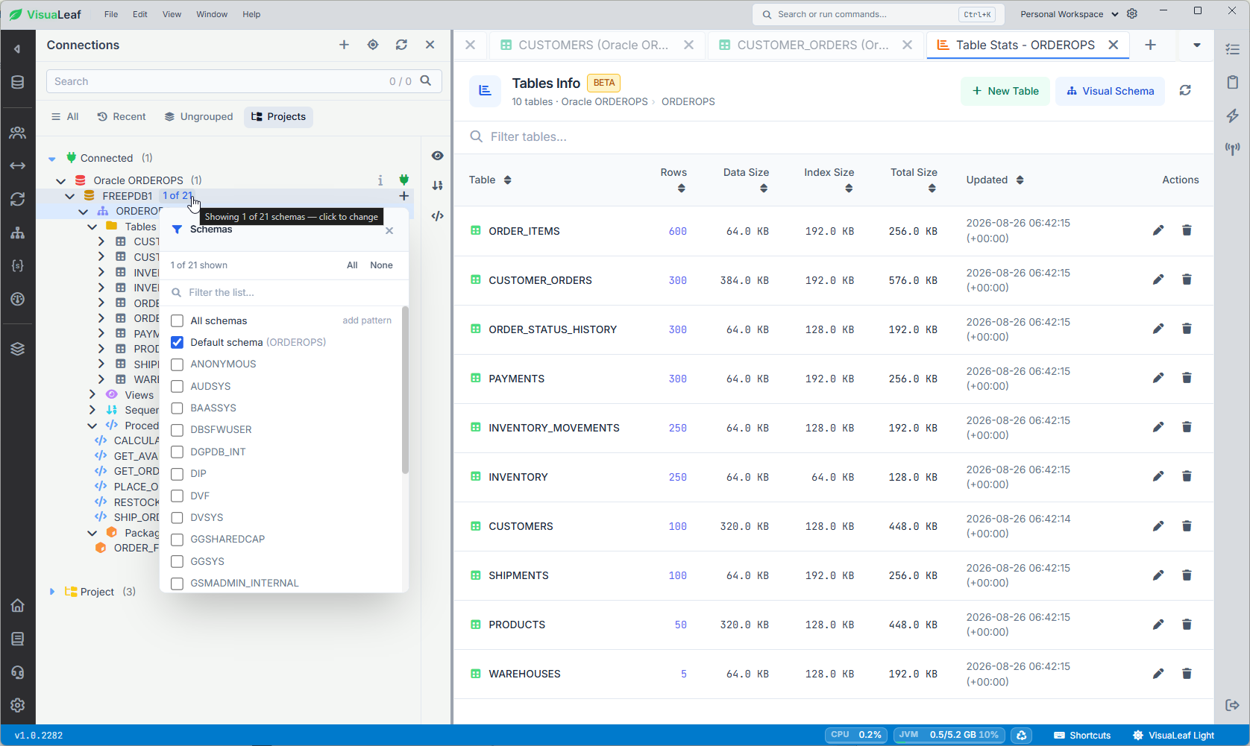
Task: Select All in the Schemas popup
Action: click(x=352, y=265)
